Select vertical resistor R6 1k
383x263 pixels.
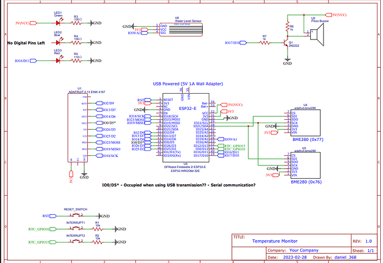click(288, 27)
